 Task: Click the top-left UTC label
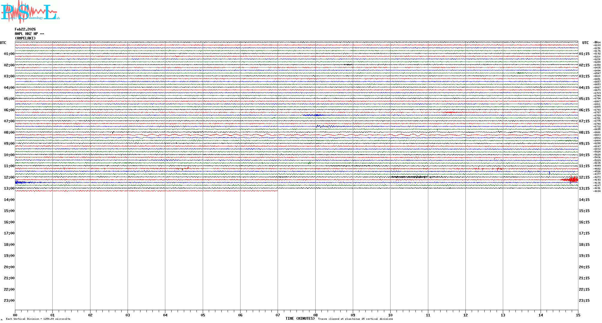pyautogui.click(x=3, y=43)
